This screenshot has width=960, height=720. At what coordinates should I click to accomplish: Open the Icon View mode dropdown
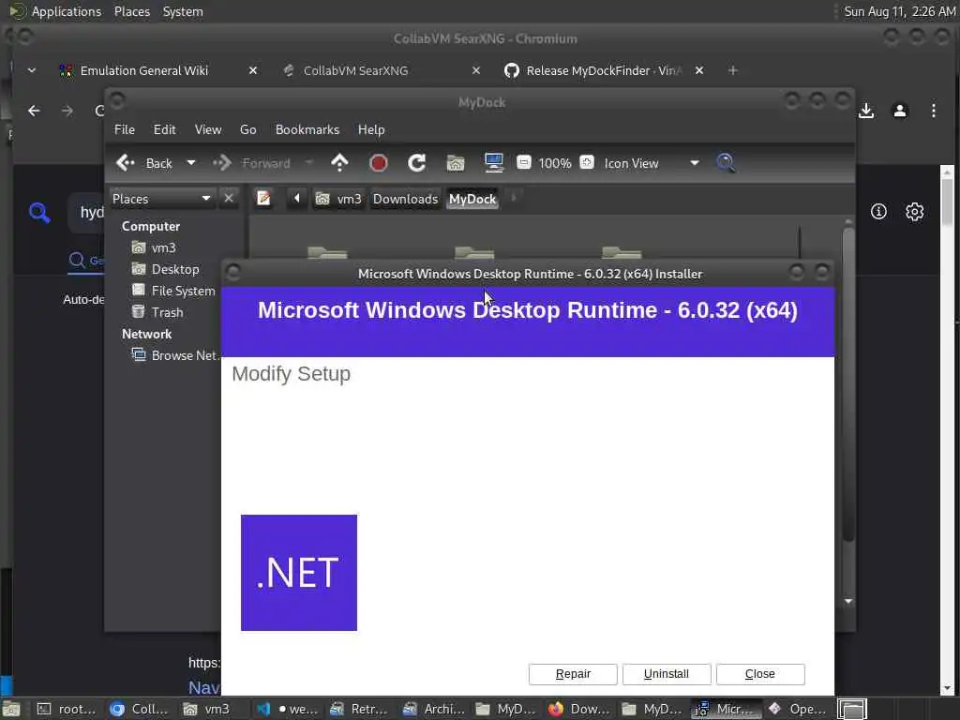coord(652,163)
